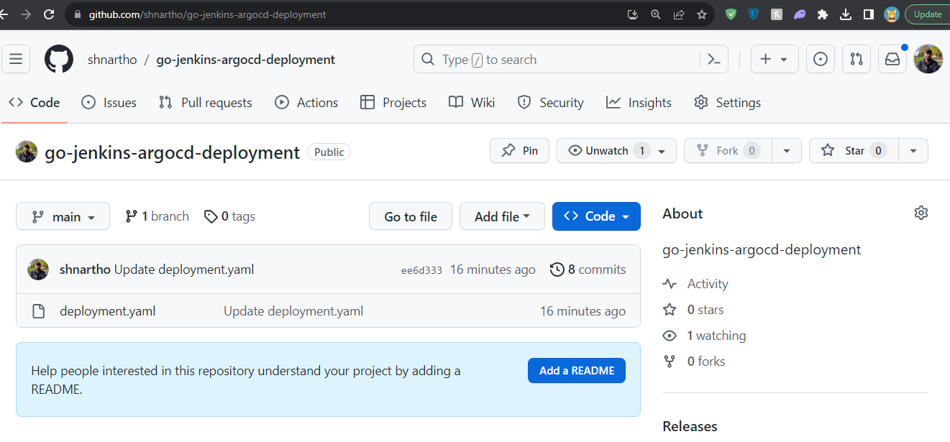Switch to the Settings tab
The height and width of the screenshot is (442, 950).
point(727,103)
